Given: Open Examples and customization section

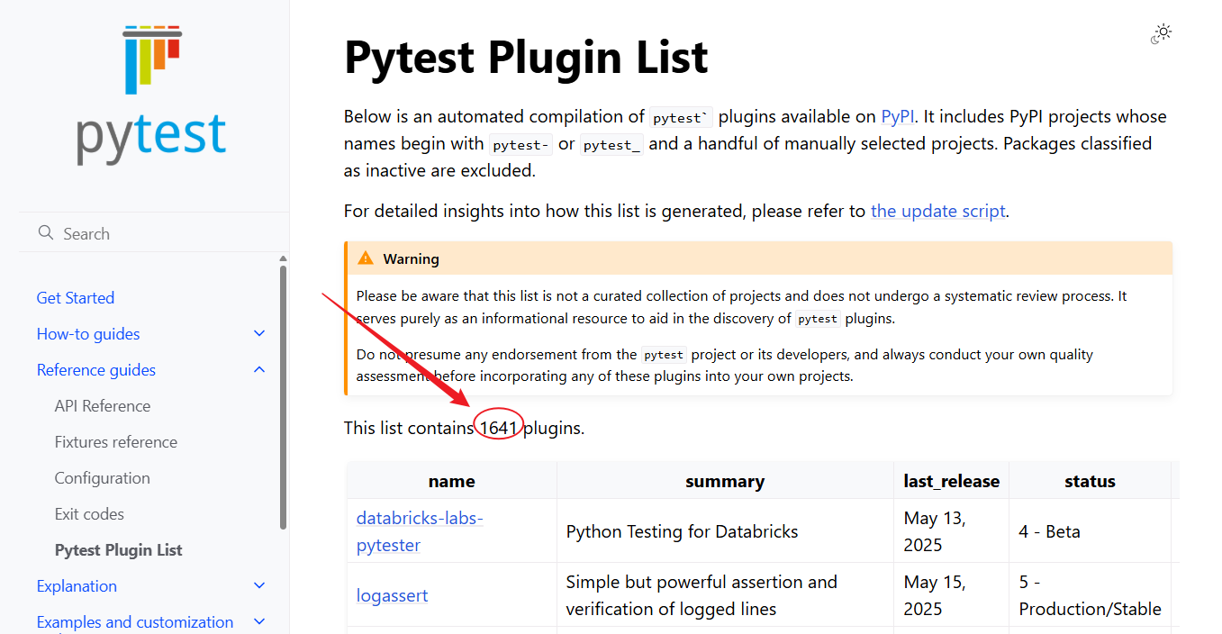Looking at the screenshot, I should (135, 622).
